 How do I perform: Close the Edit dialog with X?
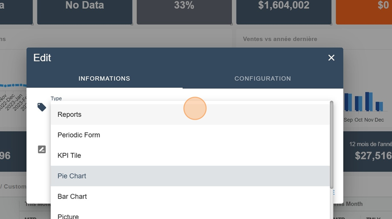(331, 58)
